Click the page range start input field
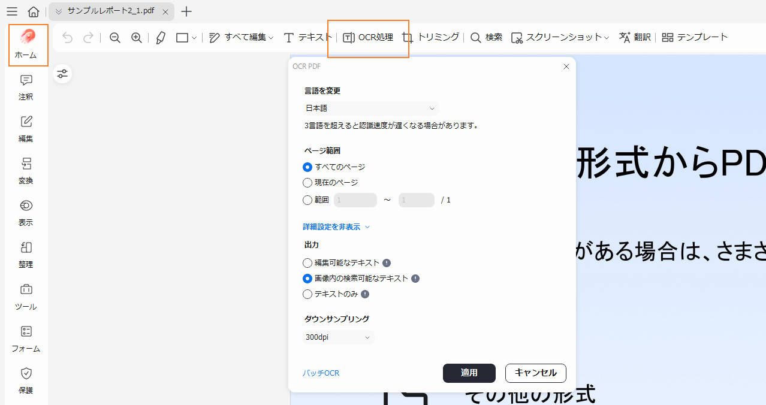The width and height of the screenshot is (766, 405). click(355, 200)
